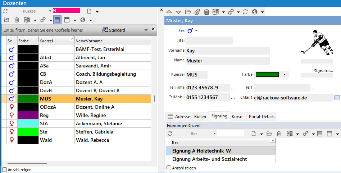Click the Standard layout button
The width and height of the screenshot is (341, 173).
(x=114, y=30)
